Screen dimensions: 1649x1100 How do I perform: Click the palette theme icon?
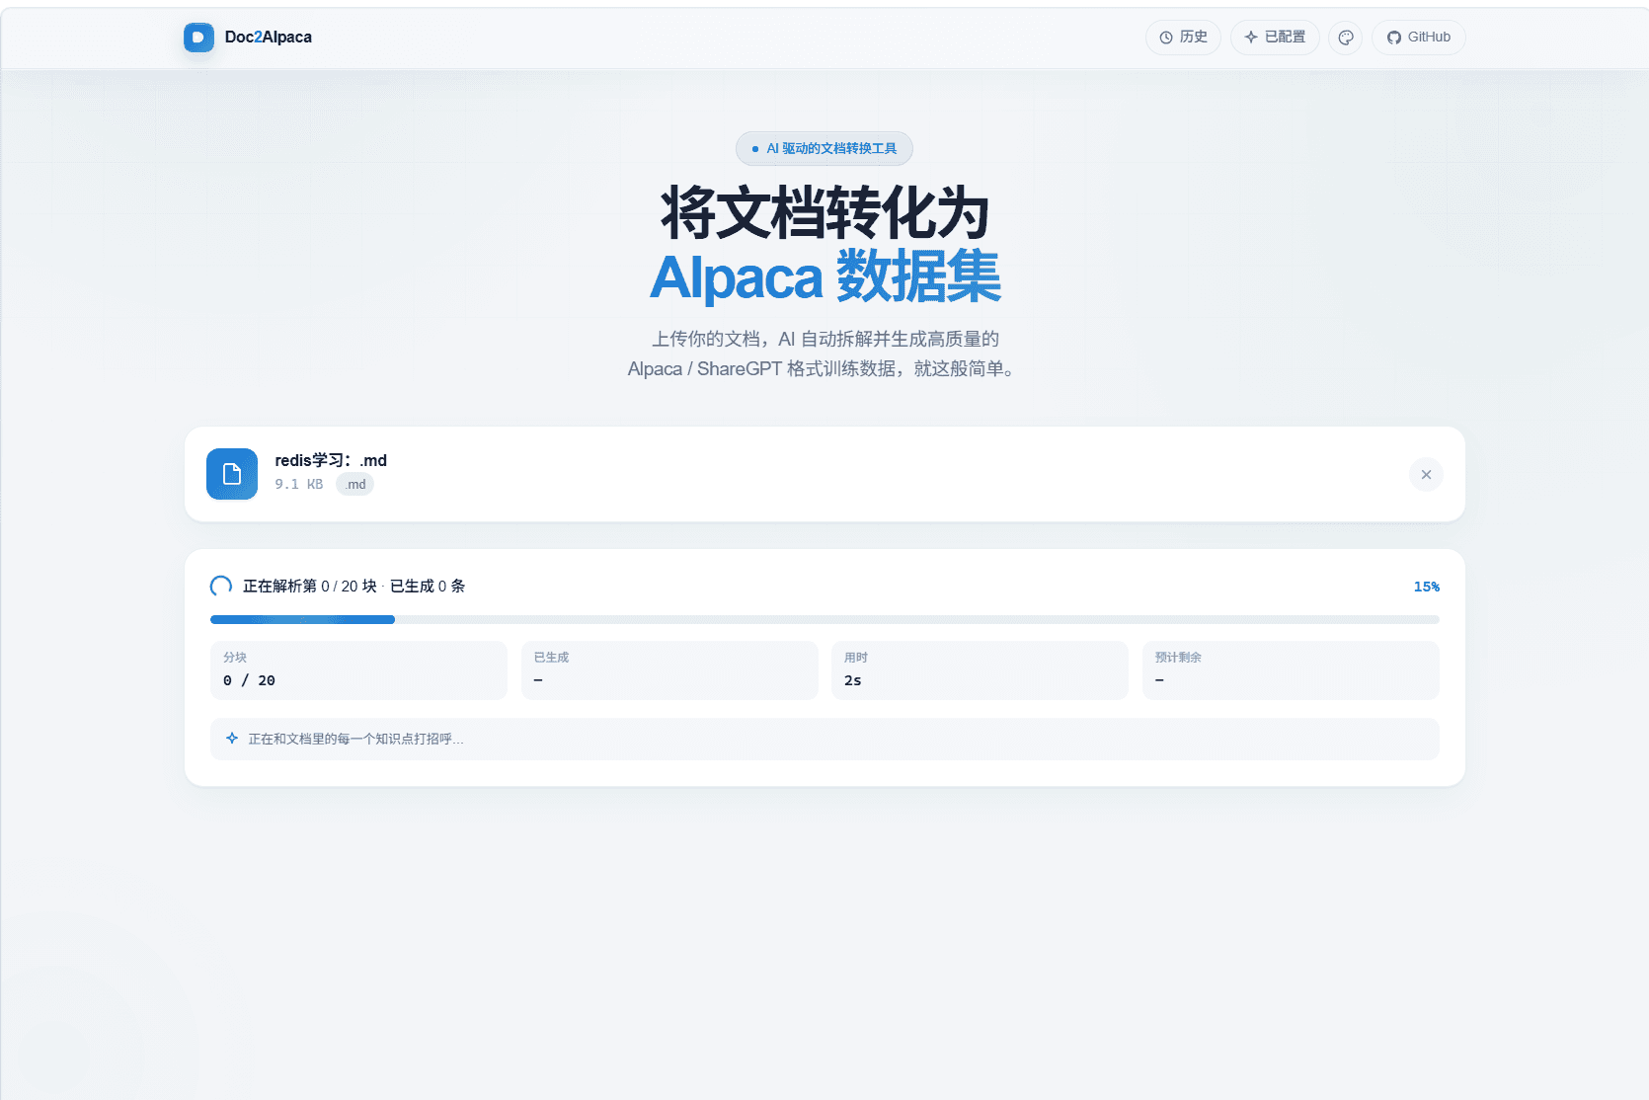[x=1345, y=38]
